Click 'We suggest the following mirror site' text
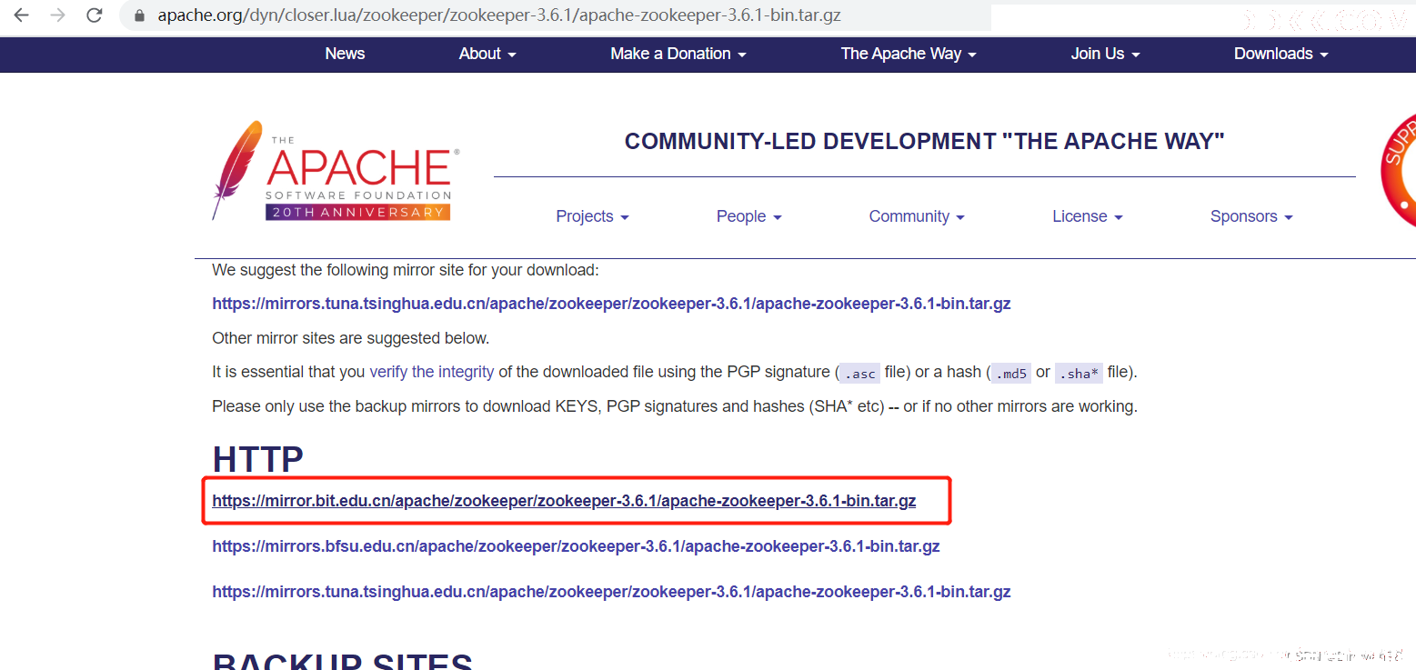The width and height of the screenshot is (1416, 670). tap(406, 270)
